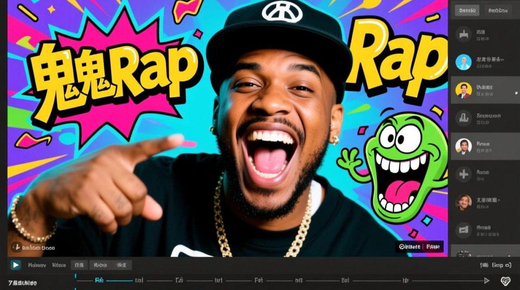Screen dimensions: 520x290
Task: Click the arrow icon ending the timeline track
Action: tap(487, 280)
